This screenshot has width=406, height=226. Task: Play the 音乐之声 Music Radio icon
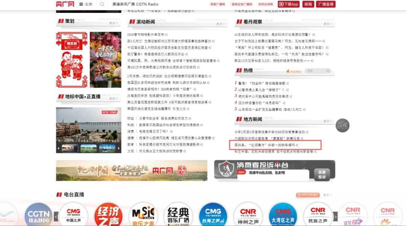click(x=143, y=215)
